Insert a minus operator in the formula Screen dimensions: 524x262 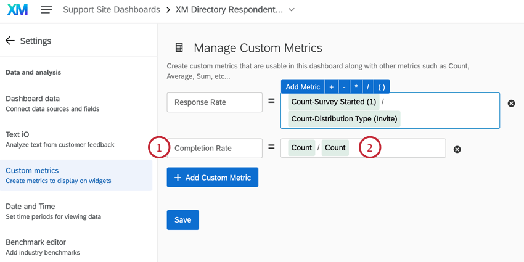point(344,87)
